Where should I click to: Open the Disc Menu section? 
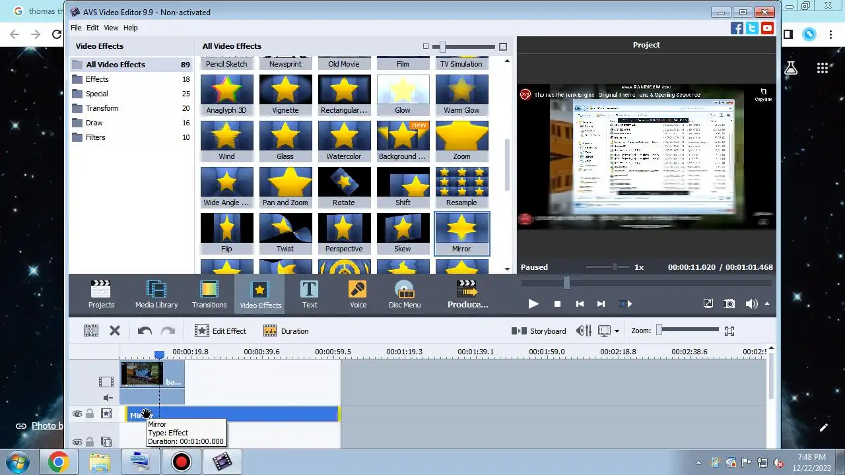pyautogui.click(x=405, y=294)
